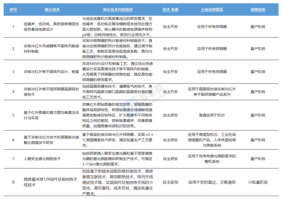
Task: Click the 技术来源 column header
Action: (170, 10)
